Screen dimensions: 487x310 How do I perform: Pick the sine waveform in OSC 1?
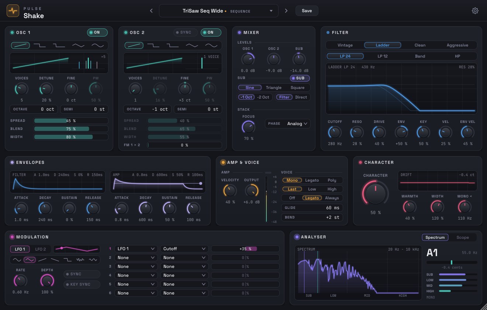click(98, 45)
